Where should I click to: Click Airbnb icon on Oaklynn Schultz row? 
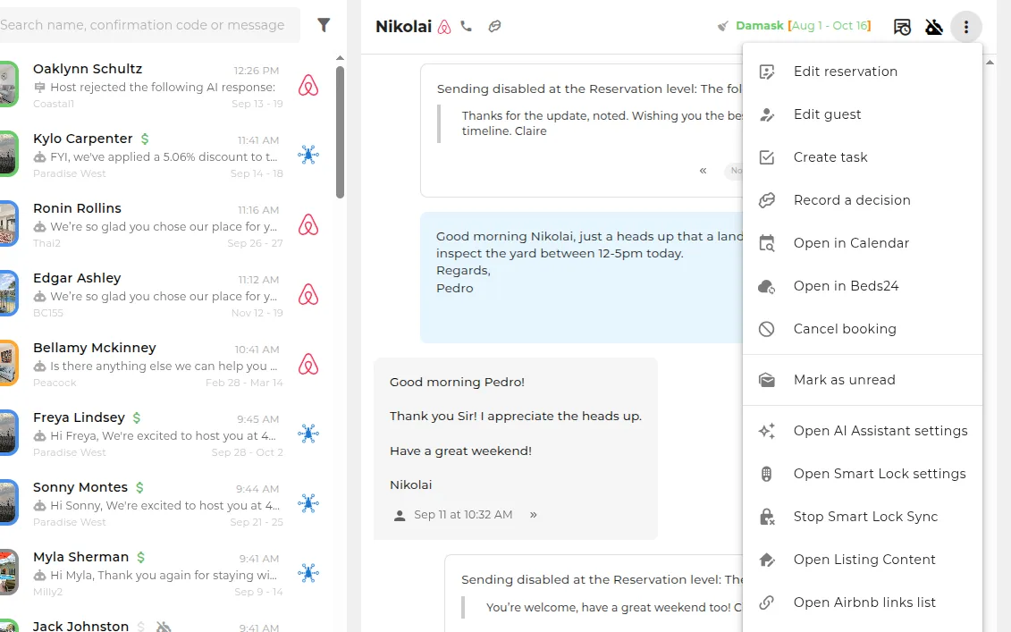click(308, 85)
